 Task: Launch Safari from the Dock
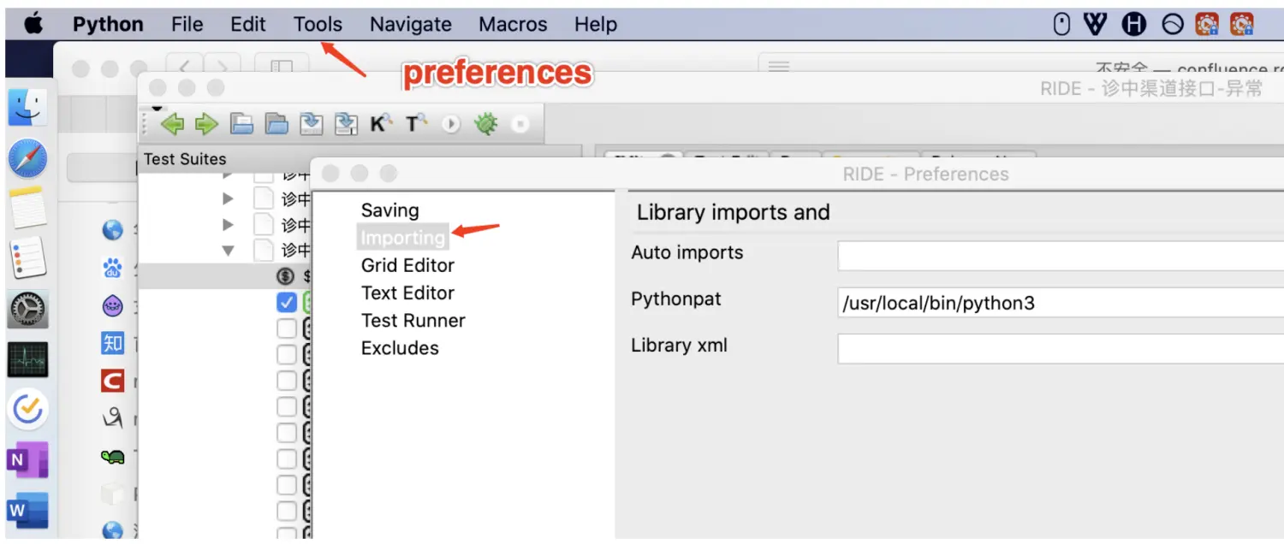pos(27,160)
